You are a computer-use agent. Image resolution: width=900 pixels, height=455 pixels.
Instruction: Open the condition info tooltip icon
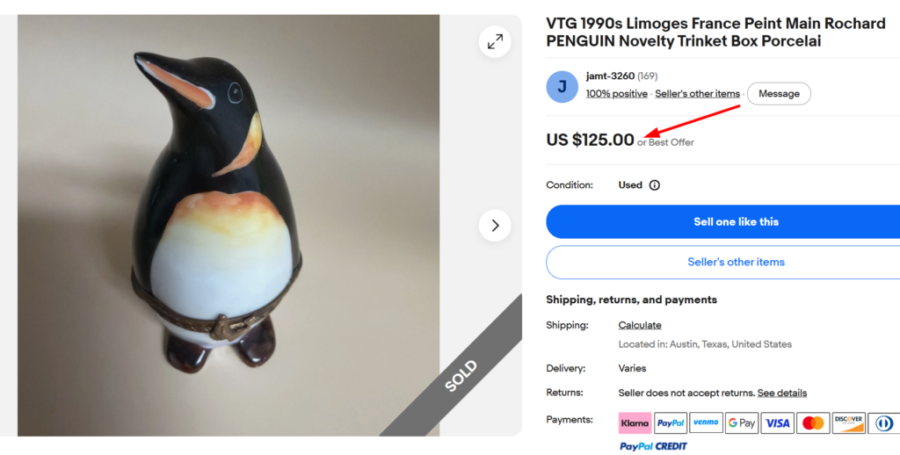[654, 185]
